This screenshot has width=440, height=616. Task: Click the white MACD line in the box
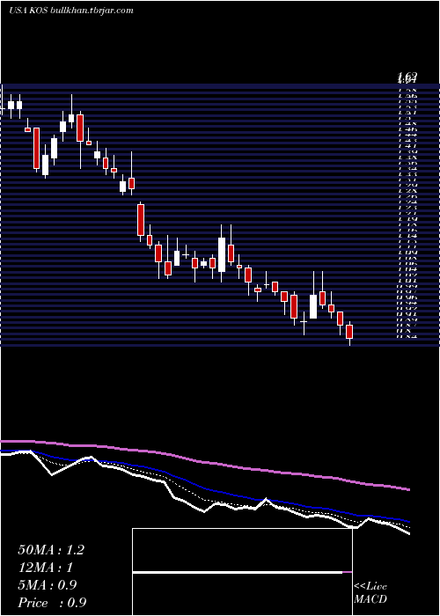click(x=238, y=573)
